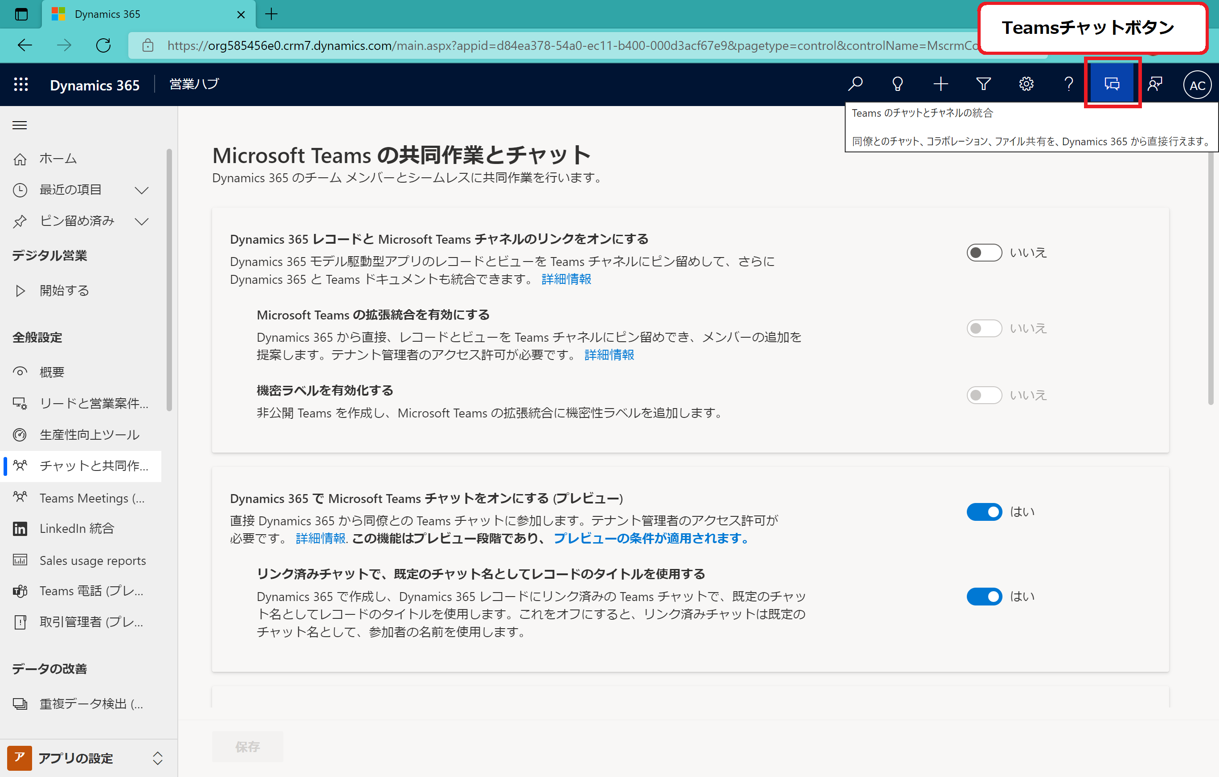The height and width of the screenshot is (777, 1219).
Task: Toggle the 機密ラベルを有効化する switch
Action: tap(984, 395)
